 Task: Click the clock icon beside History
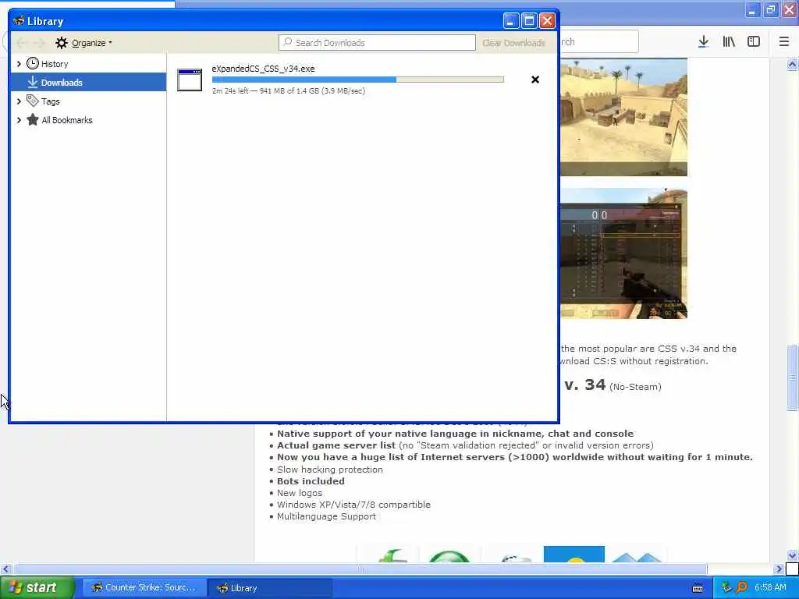click(x=33, y=63)
